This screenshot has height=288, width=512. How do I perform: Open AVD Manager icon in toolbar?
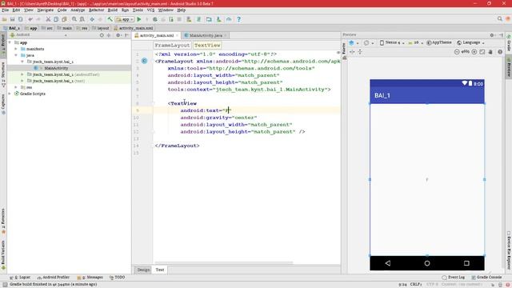[x=189, y=19]
